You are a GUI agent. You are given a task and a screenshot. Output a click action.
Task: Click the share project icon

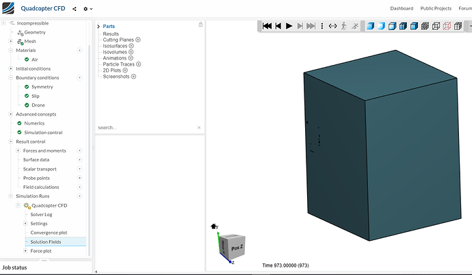point(75,9)
